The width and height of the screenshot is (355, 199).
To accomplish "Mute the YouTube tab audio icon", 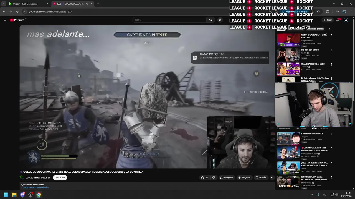I will [87, 4].
